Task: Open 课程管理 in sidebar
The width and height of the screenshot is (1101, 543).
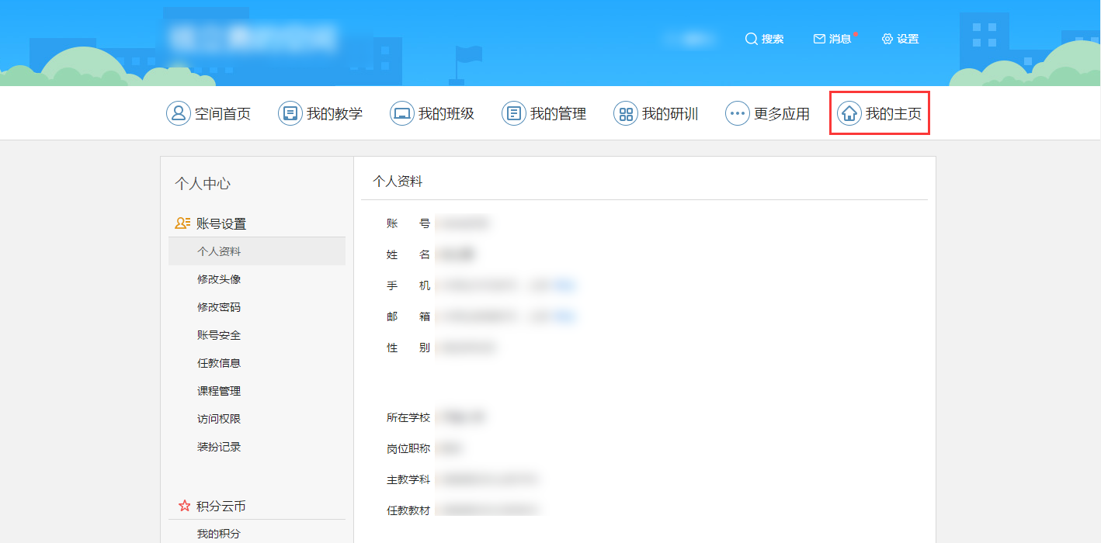Action: [x=219, y=391]
